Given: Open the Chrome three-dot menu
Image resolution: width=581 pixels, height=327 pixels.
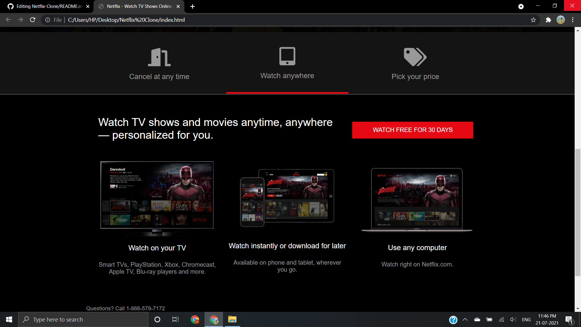Looking at the screenshot, I should point(573,20).
